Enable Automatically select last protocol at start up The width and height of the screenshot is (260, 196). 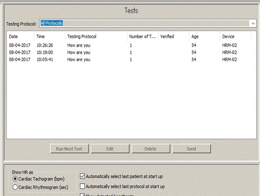tap(83, 186)
